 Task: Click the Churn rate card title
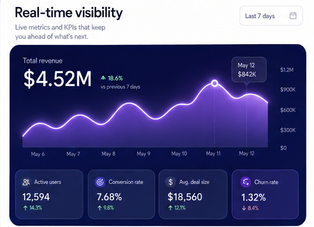pyautogui.click(x=266, y=182)
